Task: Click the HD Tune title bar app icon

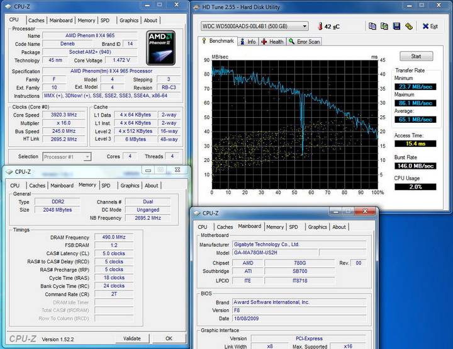Action: 196,7
